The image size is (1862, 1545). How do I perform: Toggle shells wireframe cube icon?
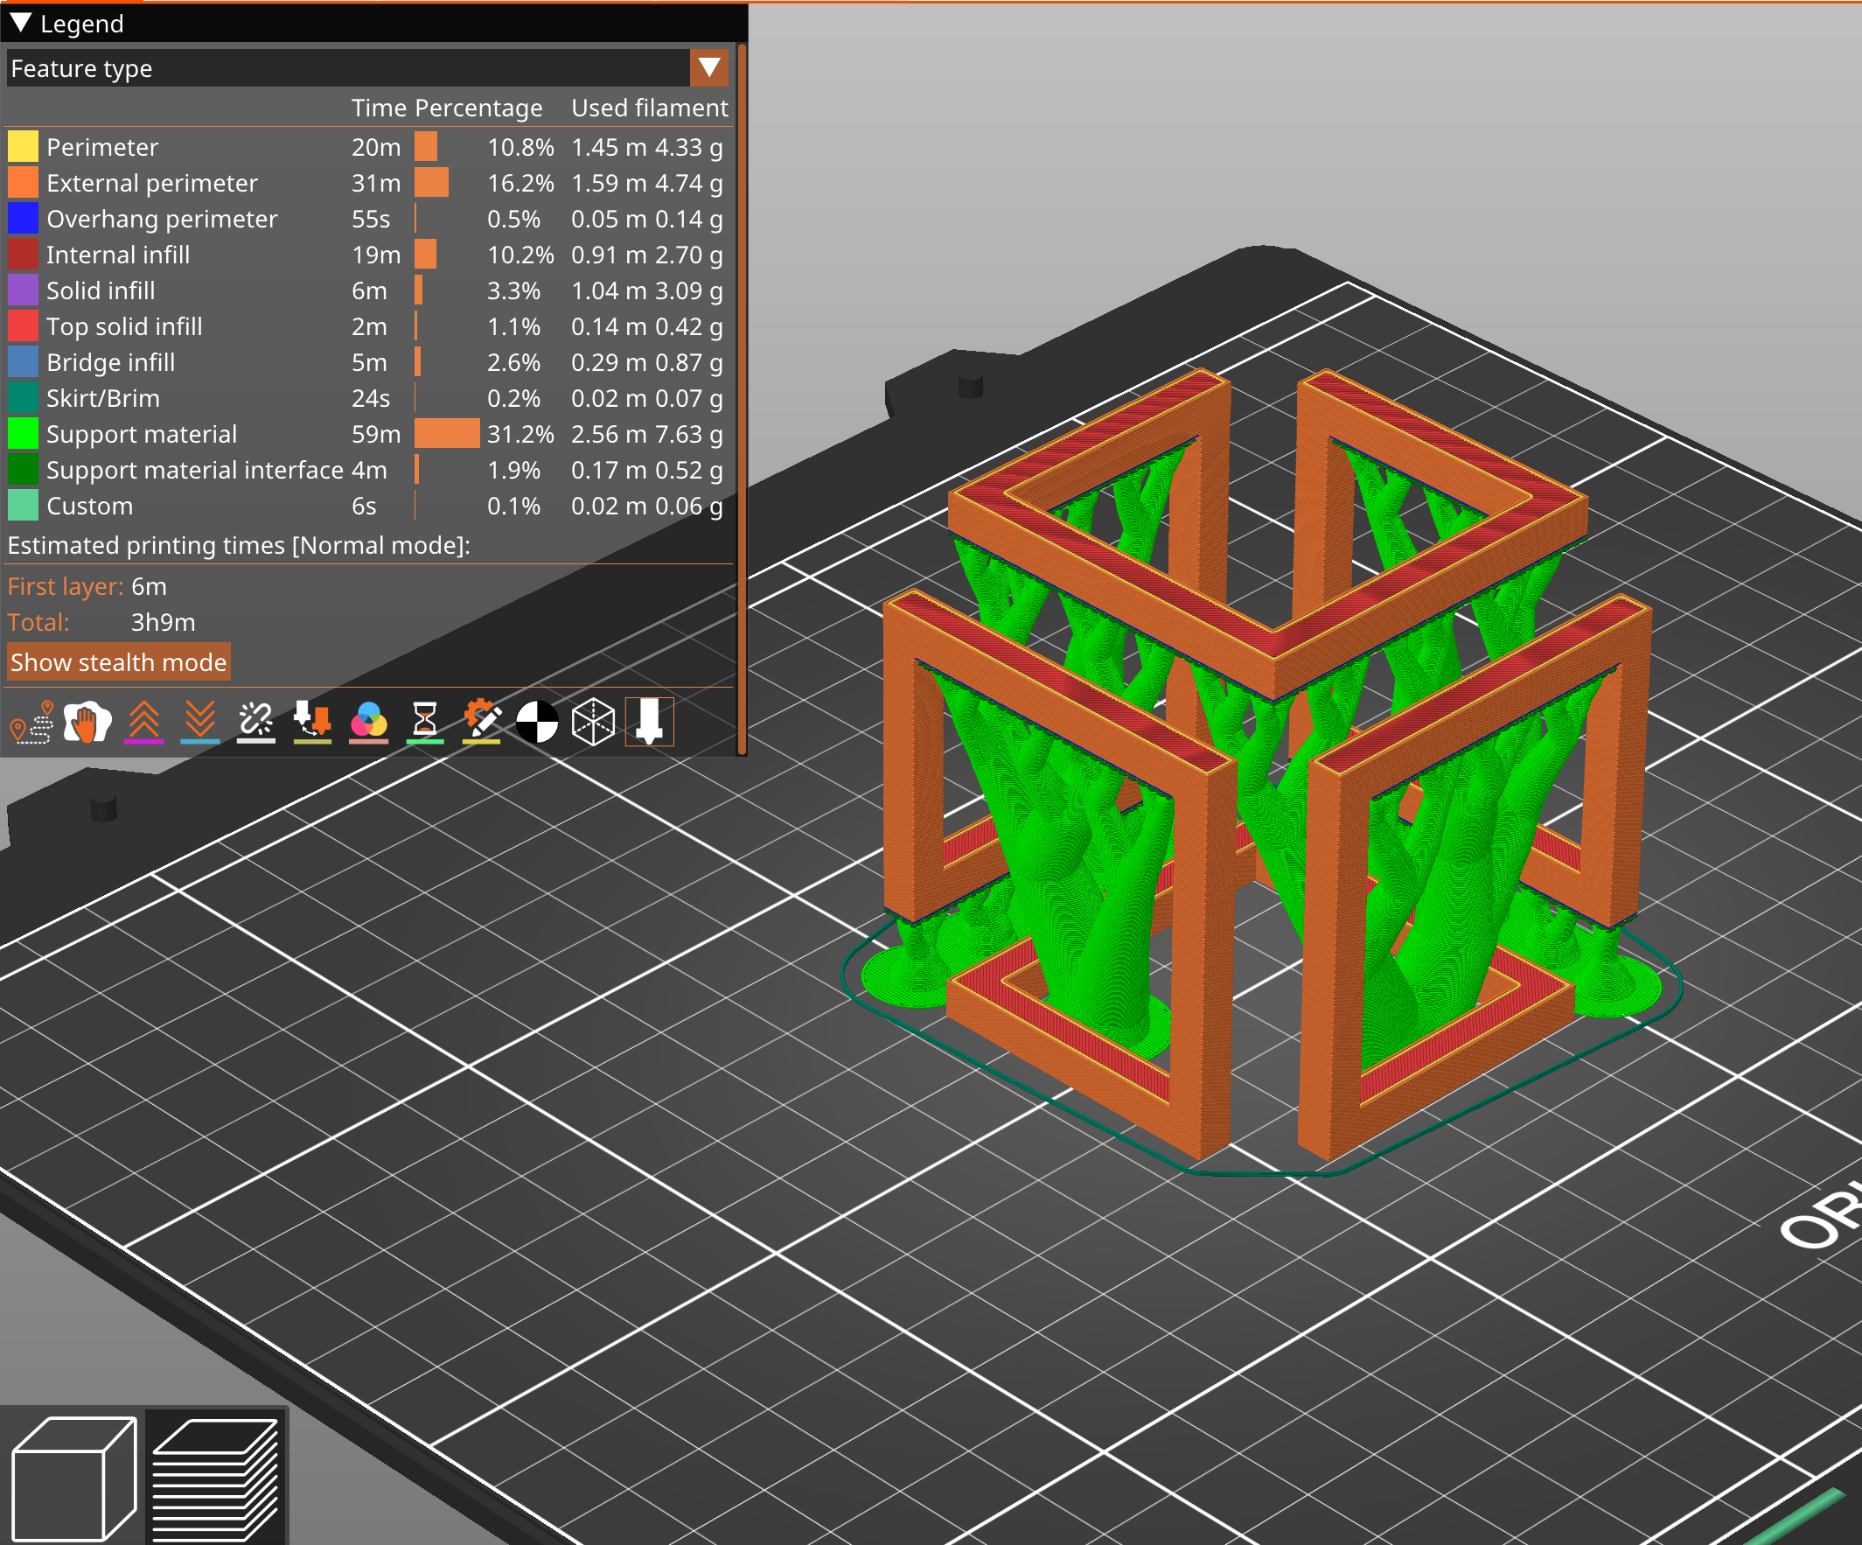pos(593,722)
